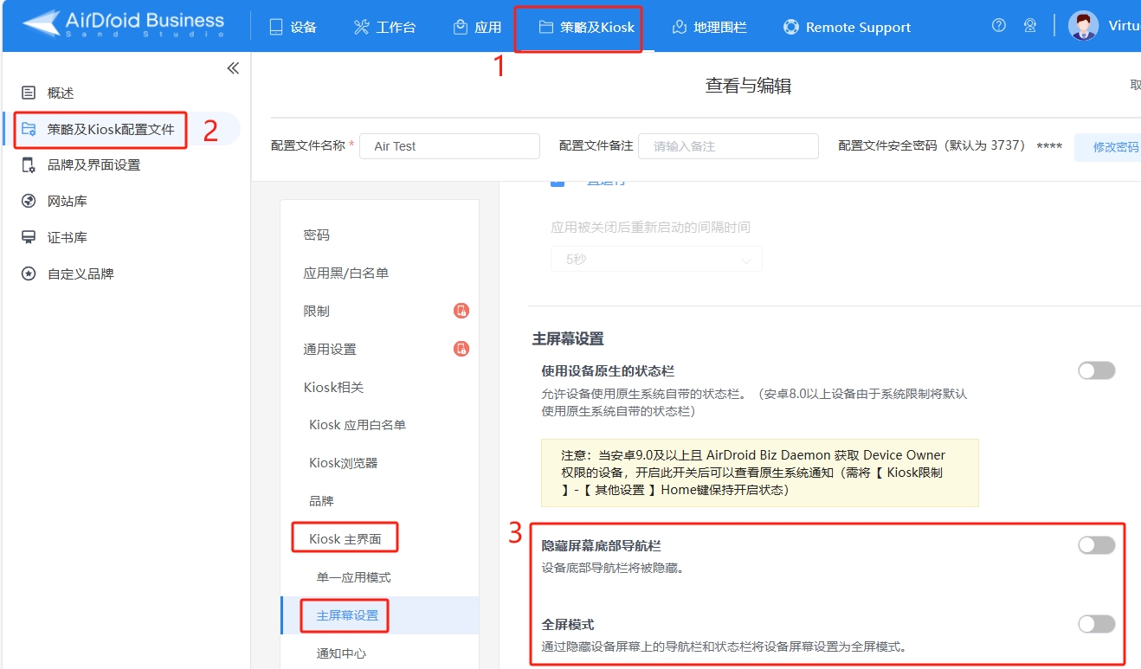Open the help question mark icon
Viewport: 1141px width, 669px height.
click(999, 25)
